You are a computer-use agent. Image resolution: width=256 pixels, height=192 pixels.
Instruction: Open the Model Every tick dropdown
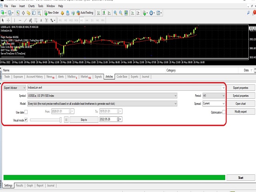point(102,104)
